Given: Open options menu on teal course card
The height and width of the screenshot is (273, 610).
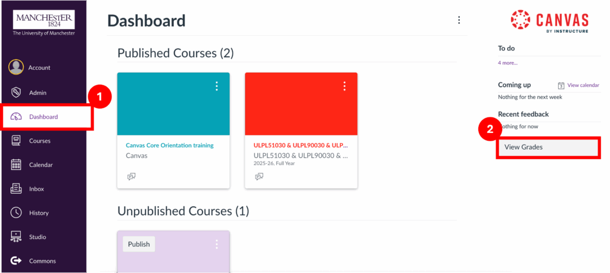Looking at the screenshot, I should click(217, 86).
